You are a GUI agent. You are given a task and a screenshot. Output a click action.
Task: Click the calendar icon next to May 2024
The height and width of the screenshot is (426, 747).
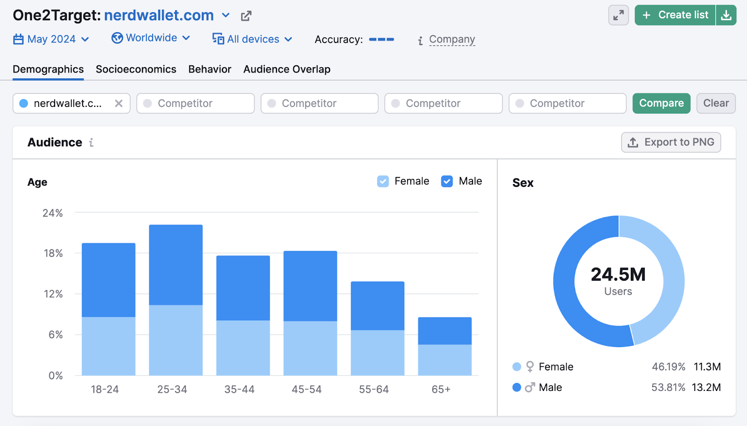(18, 39)
